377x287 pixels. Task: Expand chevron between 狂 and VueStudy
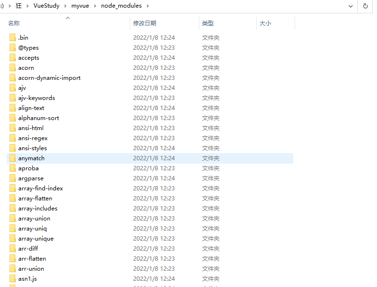coord(27,6)
